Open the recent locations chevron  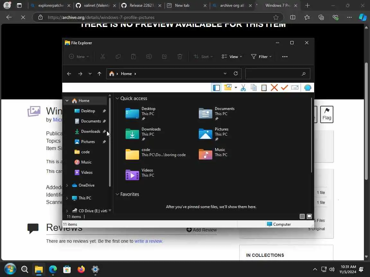pyautogui.click(x=90, y=74)
